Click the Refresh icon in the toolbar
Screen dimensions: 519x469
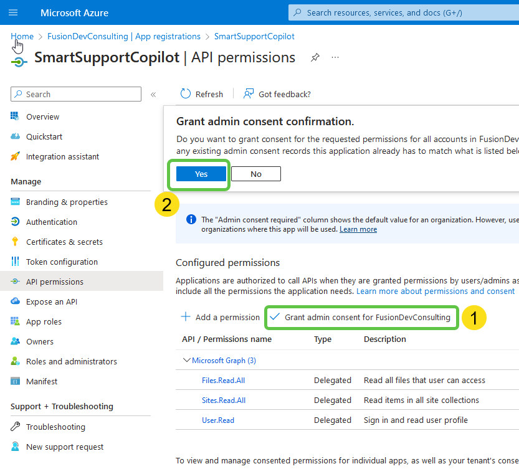coord(186,93)
